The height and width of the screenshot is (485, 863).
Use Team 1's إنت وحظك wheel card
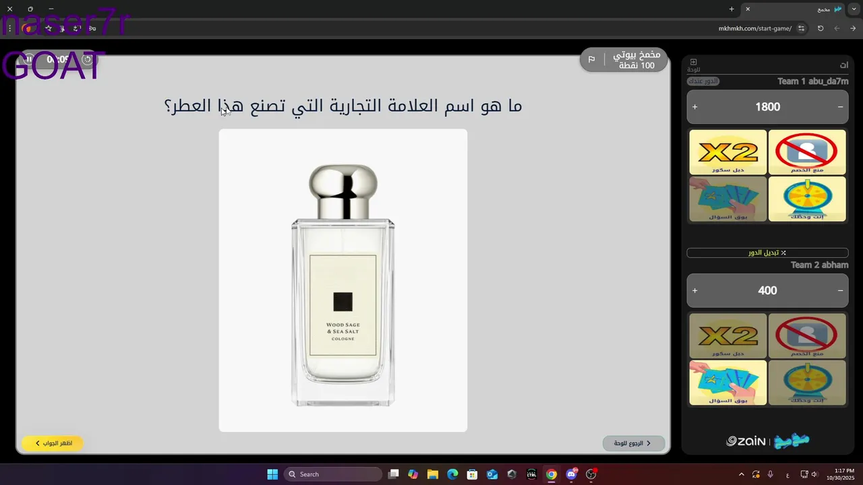tap(807, 199)
